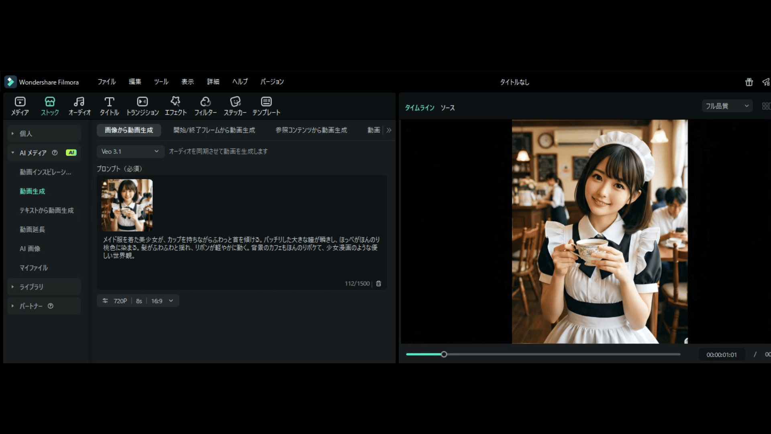The width and height of the screenshot is (771, 434).
Task: Open the テンプレート panel icon
Action: [x=265, y=105]
